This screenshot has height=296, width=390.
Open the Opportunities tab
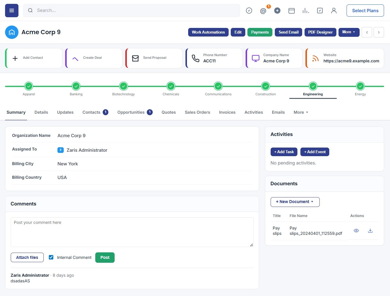[135, 112]
